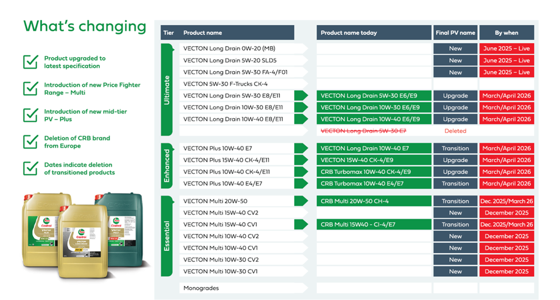
Task: Select the Essential tier label
Action: click(167, 236)
